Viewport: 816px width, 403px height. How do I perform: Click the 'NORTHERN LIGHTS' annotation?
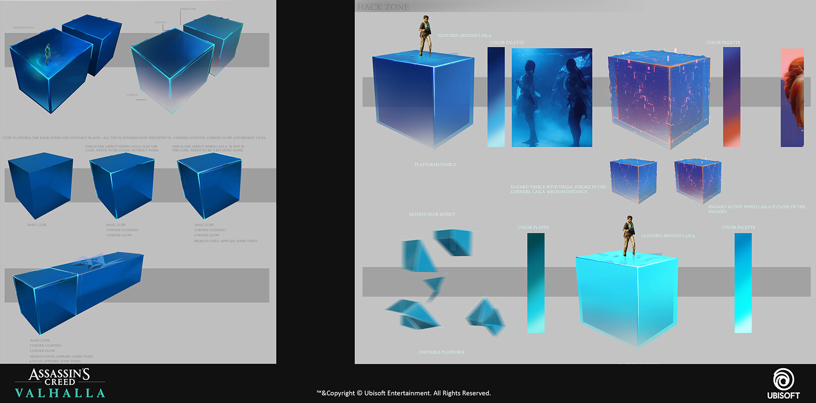click(x=24, y=28)
